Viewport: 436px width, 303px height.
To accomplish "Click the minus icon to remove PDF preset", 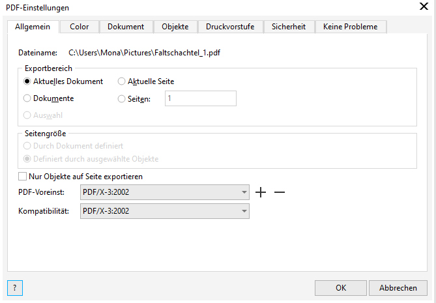I will (x=280, y=193).
